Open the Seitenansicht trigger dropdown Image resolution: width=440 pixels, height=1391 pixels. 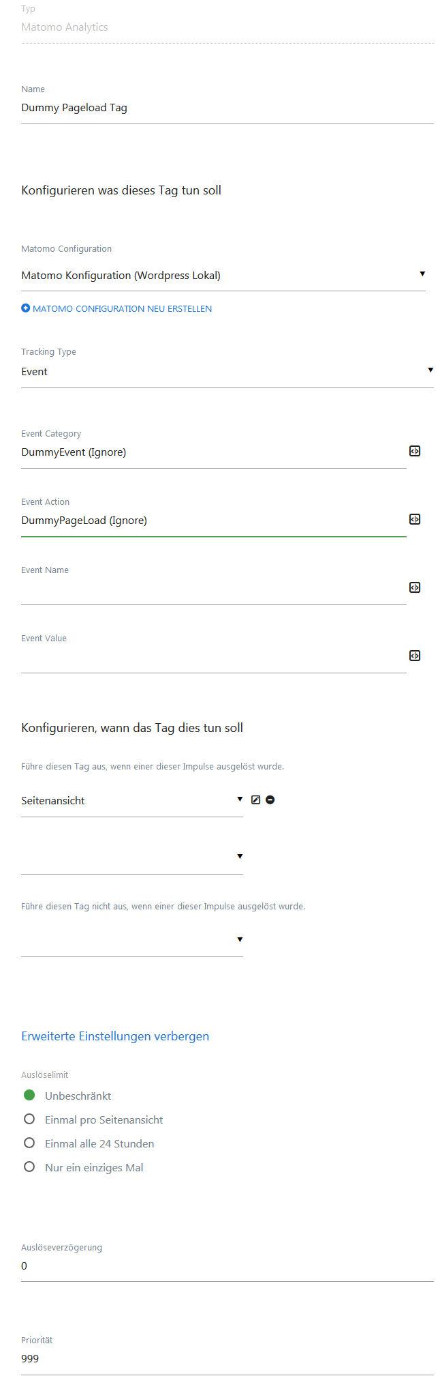(x=132, y=801)
